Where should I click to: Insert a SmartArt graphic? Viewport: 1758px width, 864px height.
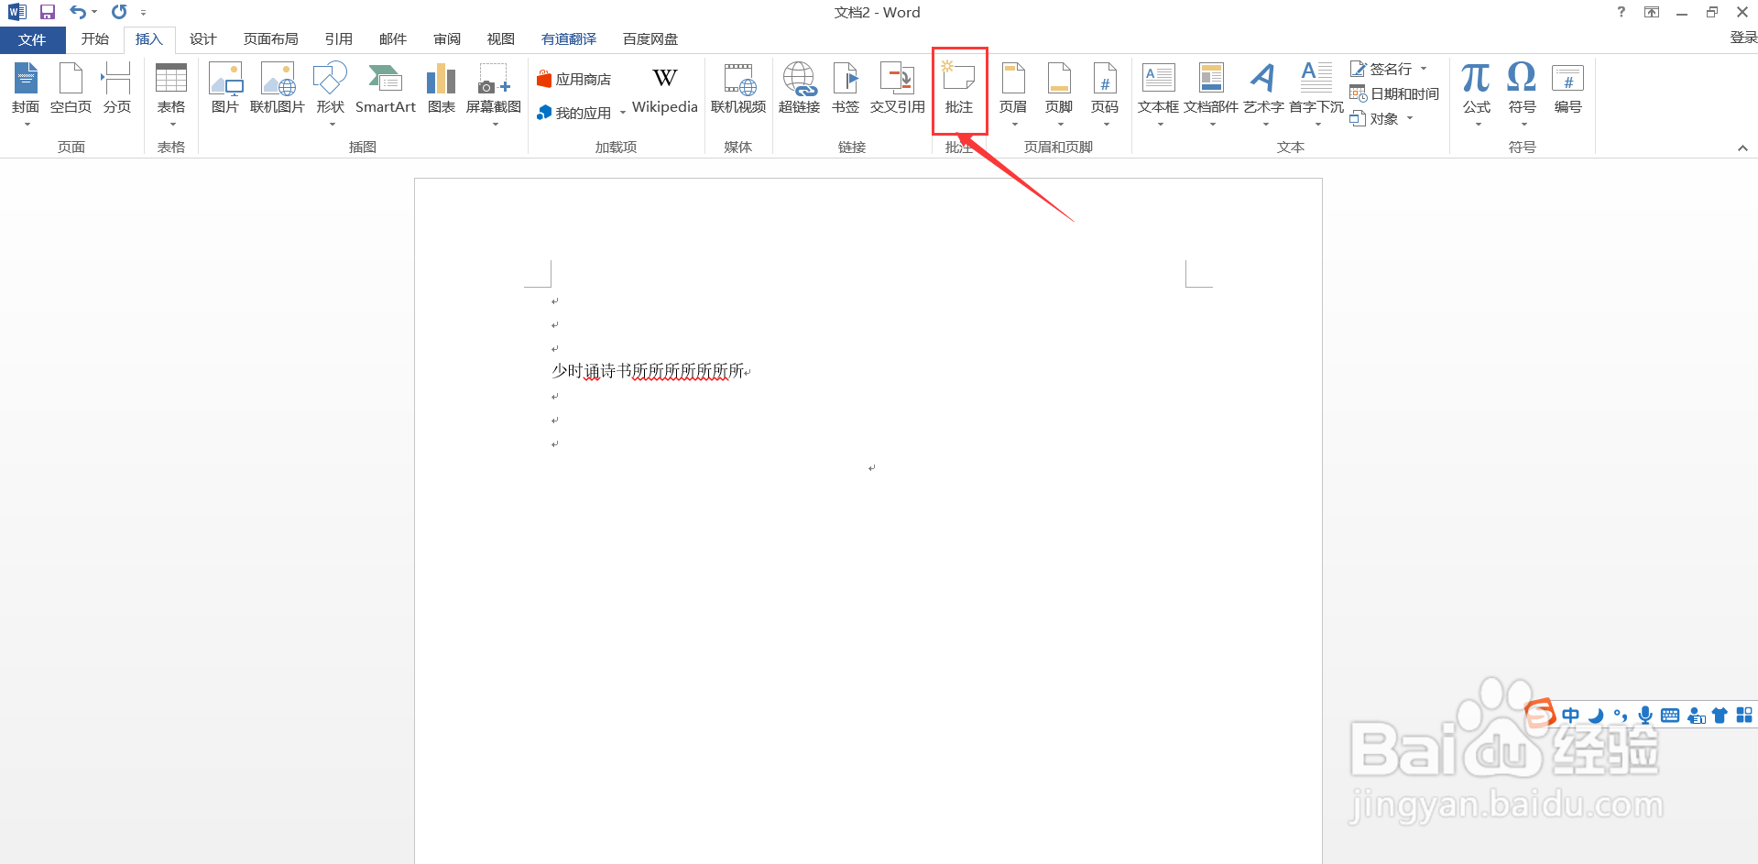(386, 89)
